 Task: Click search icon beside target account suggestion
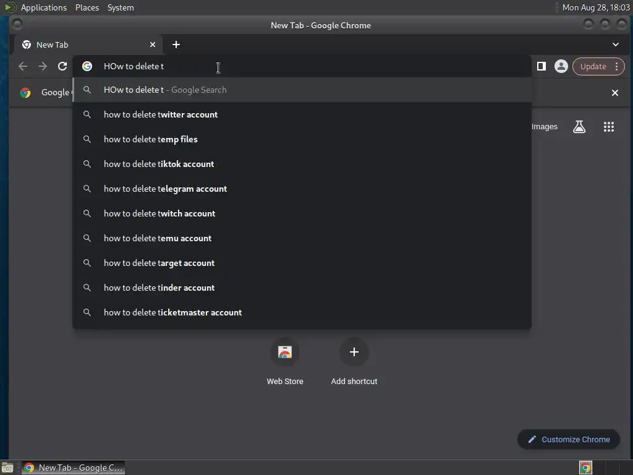coord(87,263)
